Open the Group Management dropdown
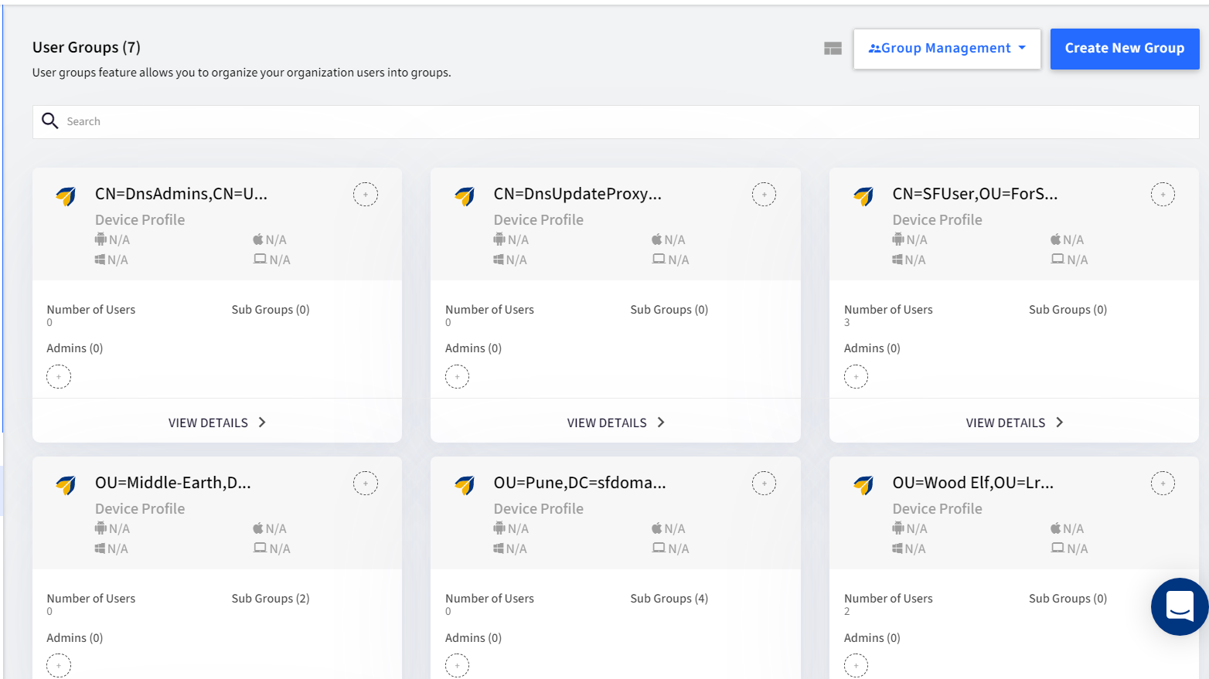Viewport: 1209px width, 679px height. tap(947, 49)
